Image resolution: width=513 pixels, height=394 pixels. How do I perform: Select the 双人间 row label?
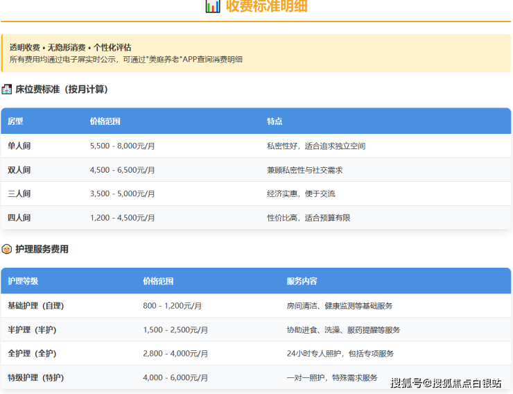(19, 170)
